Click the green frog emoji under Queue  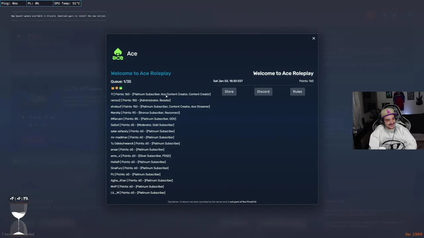click(121, 88)
